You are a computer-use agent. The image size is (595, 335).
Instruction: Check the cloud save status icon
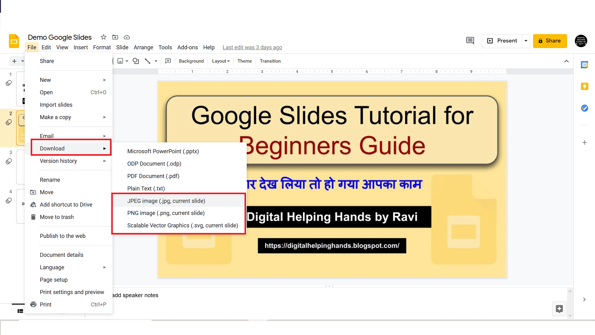point(127,37)
